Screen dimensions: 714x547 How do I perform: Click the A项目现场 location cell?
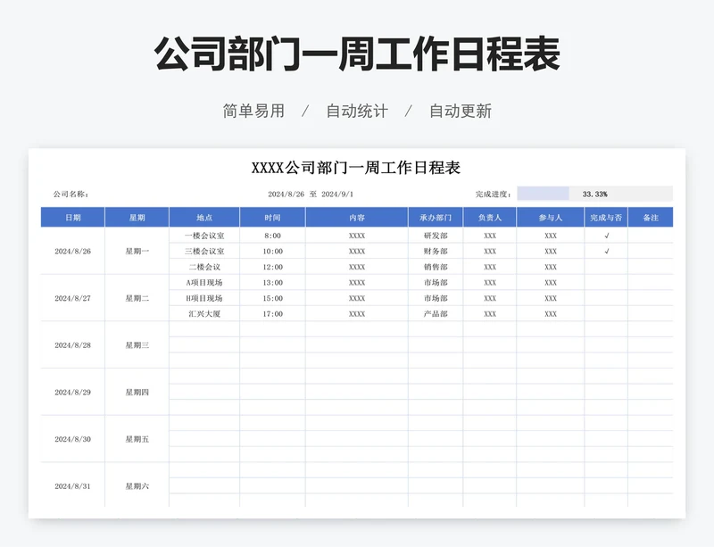[204, 282]
